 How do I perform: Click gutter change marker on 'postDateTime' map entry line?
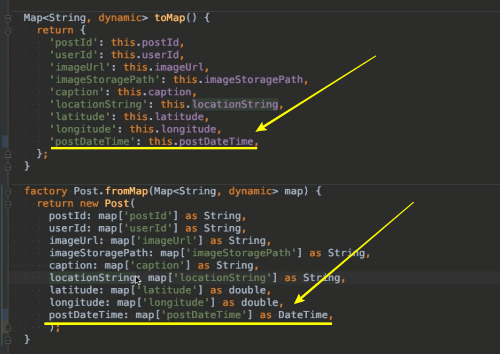point(5,141)
